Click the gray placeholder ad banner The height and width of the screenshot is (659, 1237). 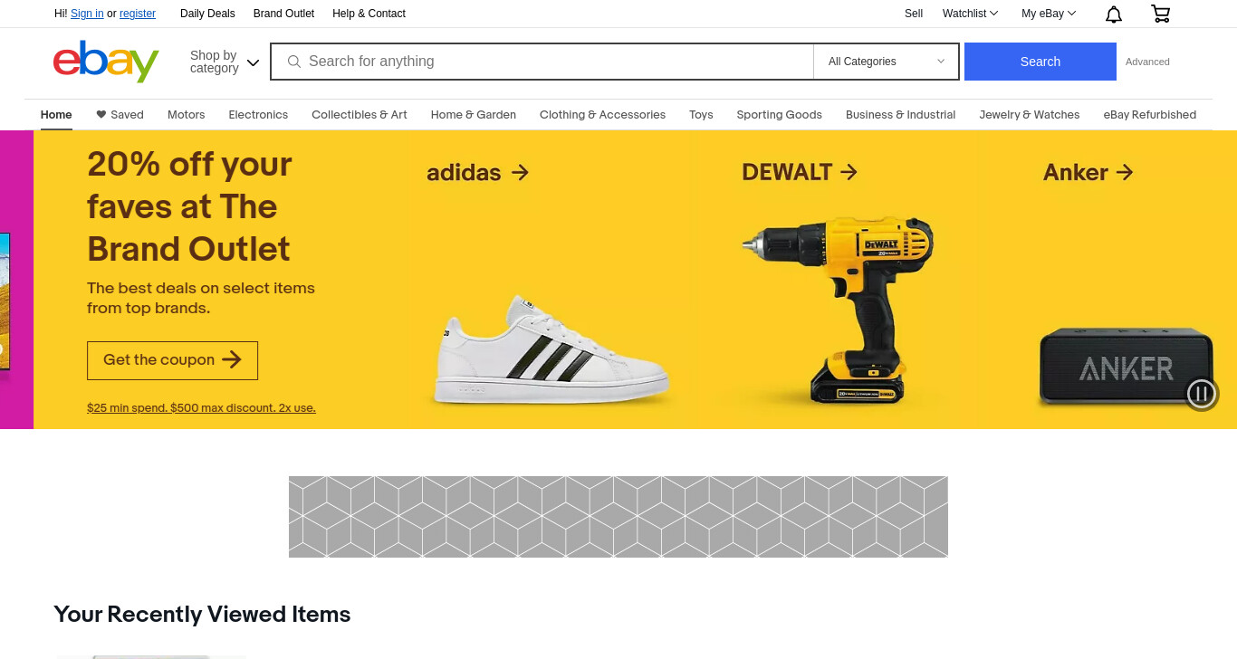pos(618,517)
